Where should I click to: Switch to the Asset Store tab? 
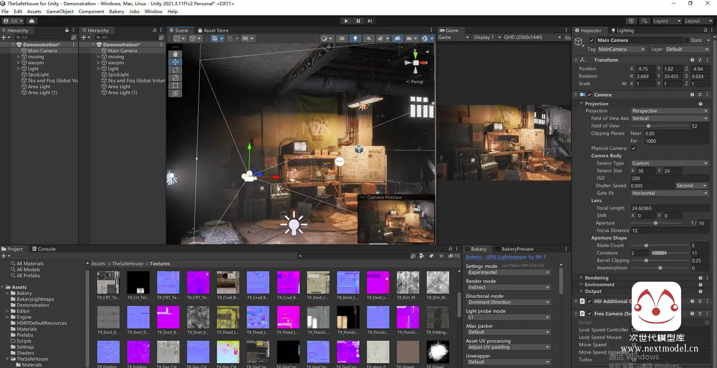pos(213,31)
